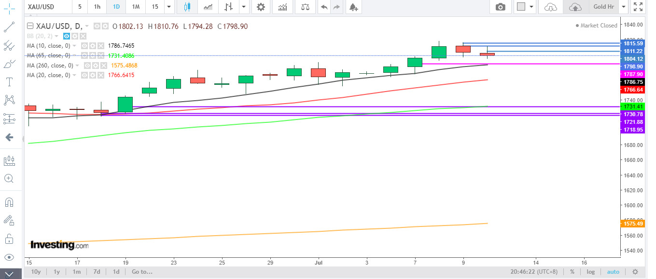Set range to 1m
This screenshot has height=279, width=656.
pyautogui.click(x=77, y=272)
